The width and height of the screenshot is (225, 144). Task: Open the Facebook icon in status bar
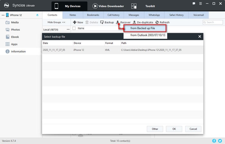(x=214, y=141)
